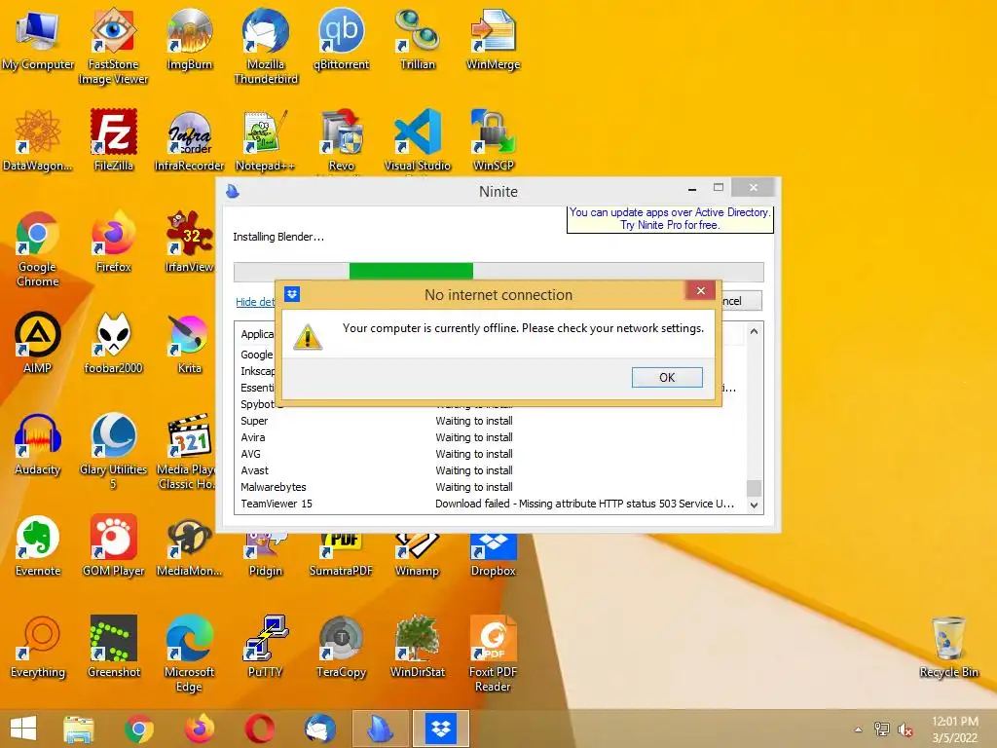Select the WinSCP desktop shortcut

click(493, 140)
